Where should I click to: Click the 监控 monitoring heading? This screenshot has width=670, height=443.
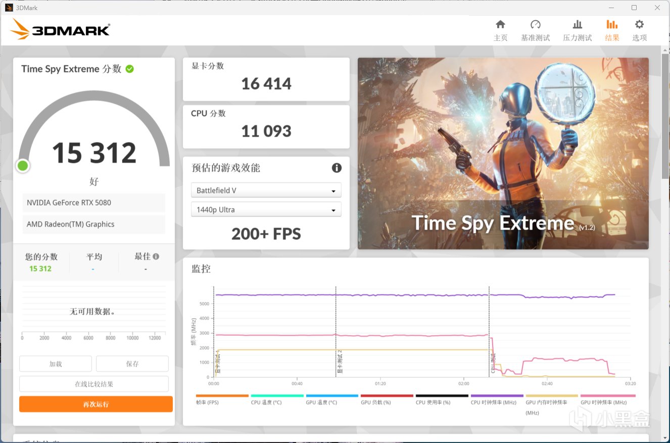click(x=201, y=269)
